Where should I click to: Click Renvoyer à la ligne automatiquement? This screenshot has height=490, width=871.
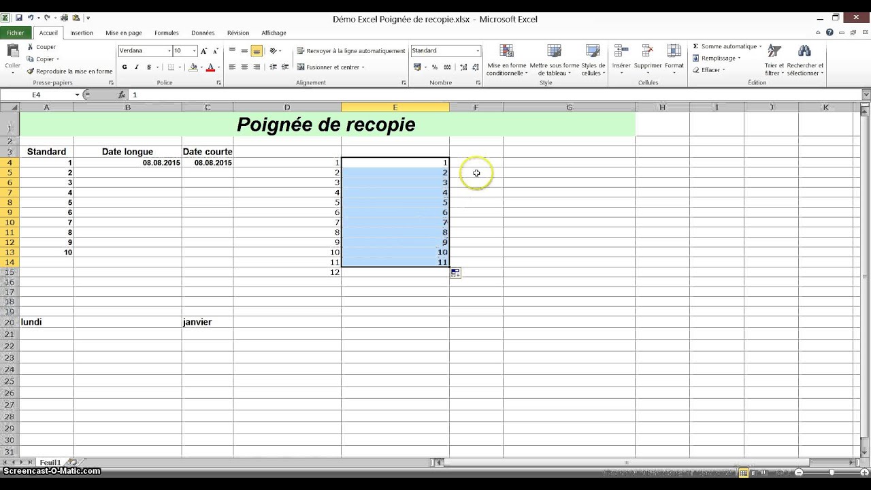351,51
